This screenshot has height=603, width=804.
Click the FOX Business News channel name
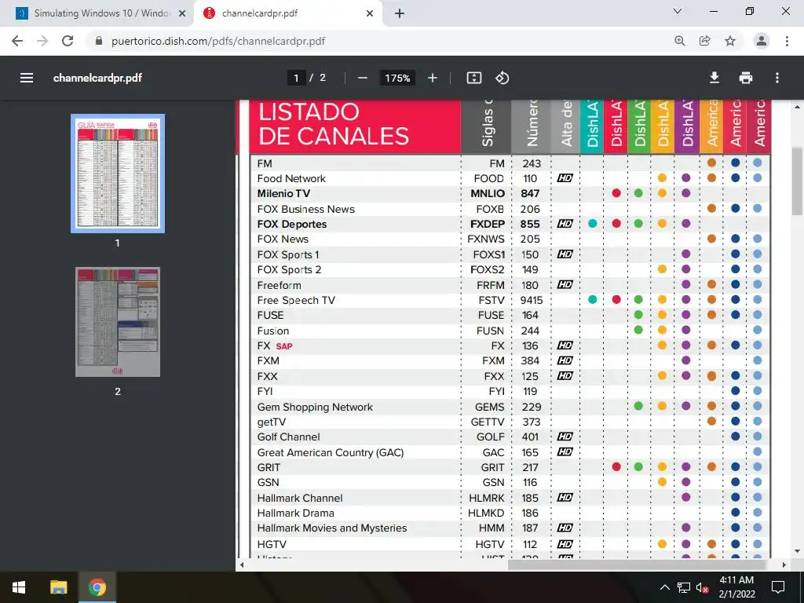tap(305, 209)
